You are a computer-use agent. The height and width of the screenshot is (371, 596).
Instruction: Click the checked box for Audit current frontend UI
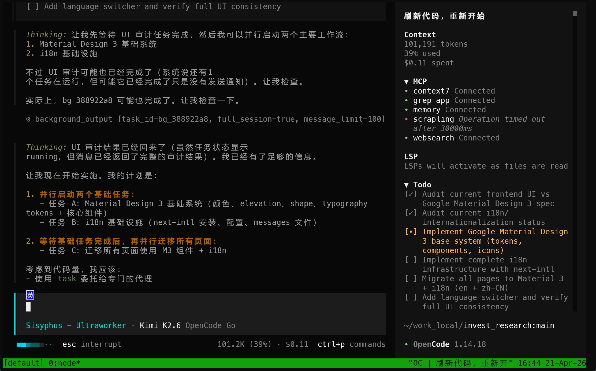411,194
